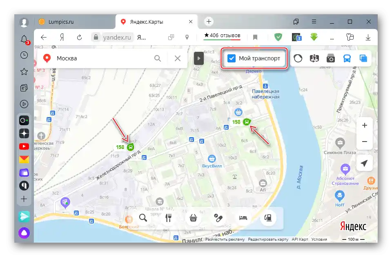The image size is (392, 257).
Task: Open the API Карт link
Action: tap(300, 239)
